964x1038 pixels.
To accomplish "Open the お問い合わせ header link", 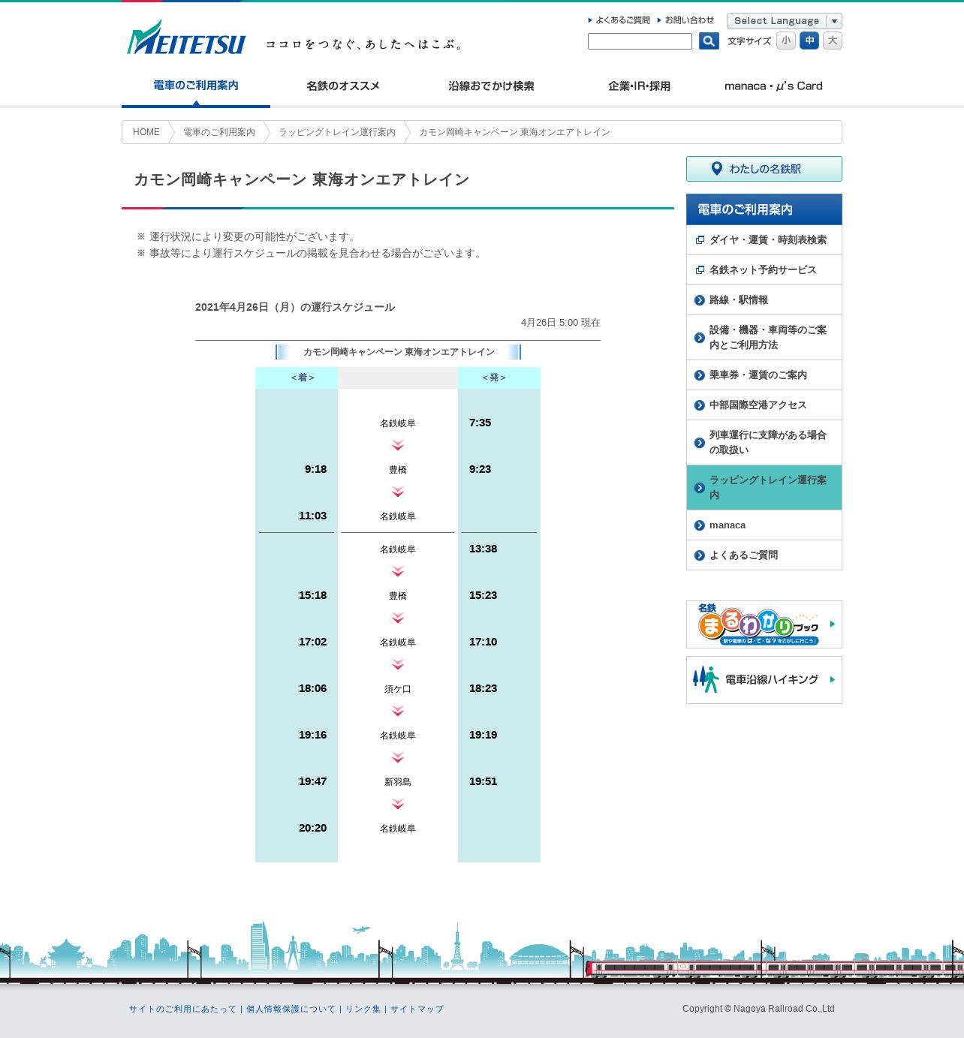I will pyautogui.click(x=686, y=20).
